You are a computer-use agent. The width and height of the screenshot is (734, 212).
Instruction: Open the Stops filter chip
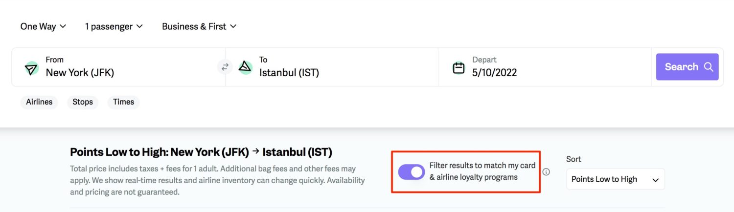(83, 102)
